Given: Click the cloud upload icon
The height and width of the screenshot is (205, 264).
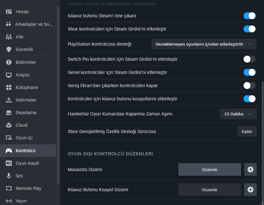Looking at the screenshot, I should click(9, 125).
